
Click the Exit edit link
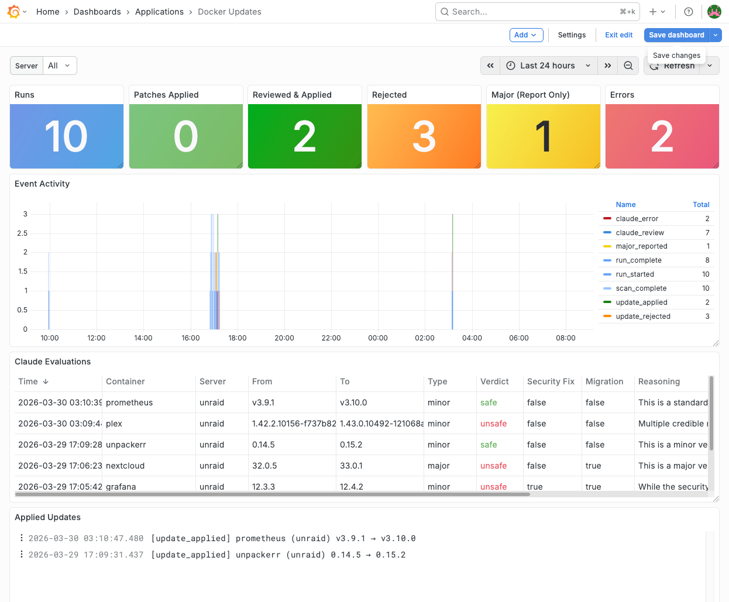618,35
